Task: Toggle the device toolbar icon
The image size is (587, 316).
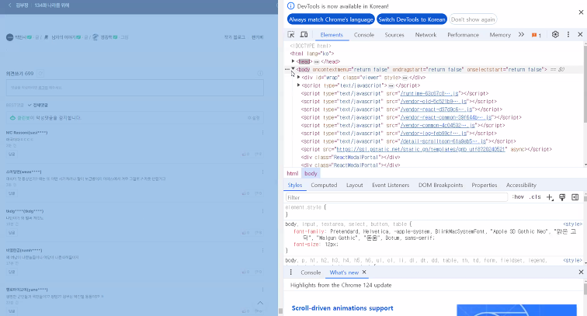Action: [304, 34]
